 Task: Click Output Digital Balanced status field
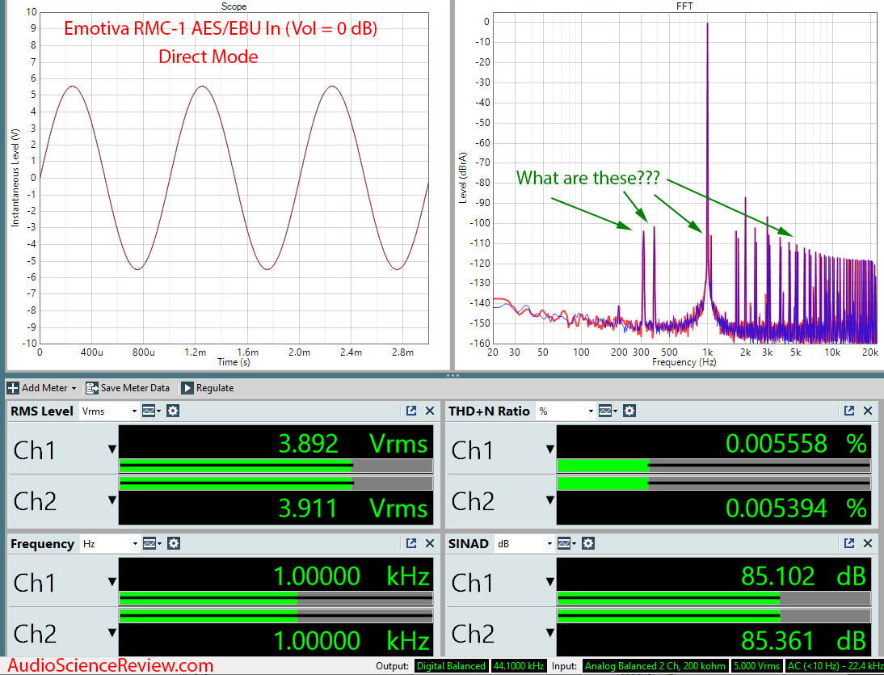tap(451, 666)
